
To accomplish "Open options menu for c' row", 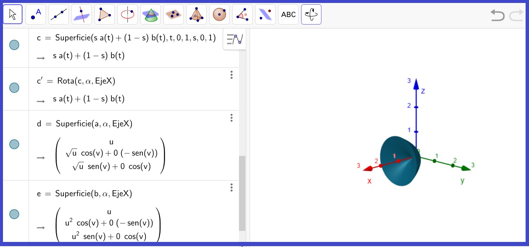I will (231, 75).
